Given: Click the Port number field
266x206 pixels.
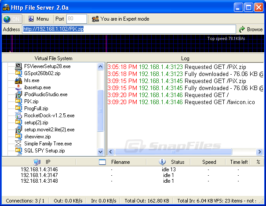Looking at the screenshot, I should 77,18.
